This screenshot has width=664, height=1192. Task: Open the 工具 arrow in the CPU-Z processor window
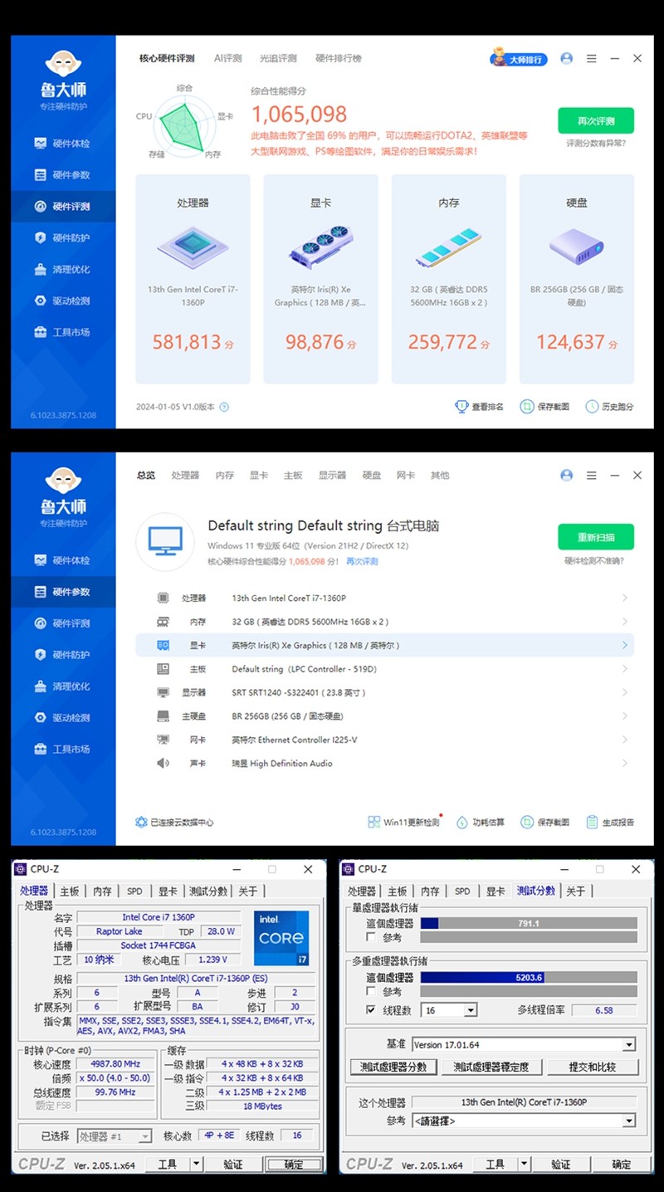(197, 1165)
